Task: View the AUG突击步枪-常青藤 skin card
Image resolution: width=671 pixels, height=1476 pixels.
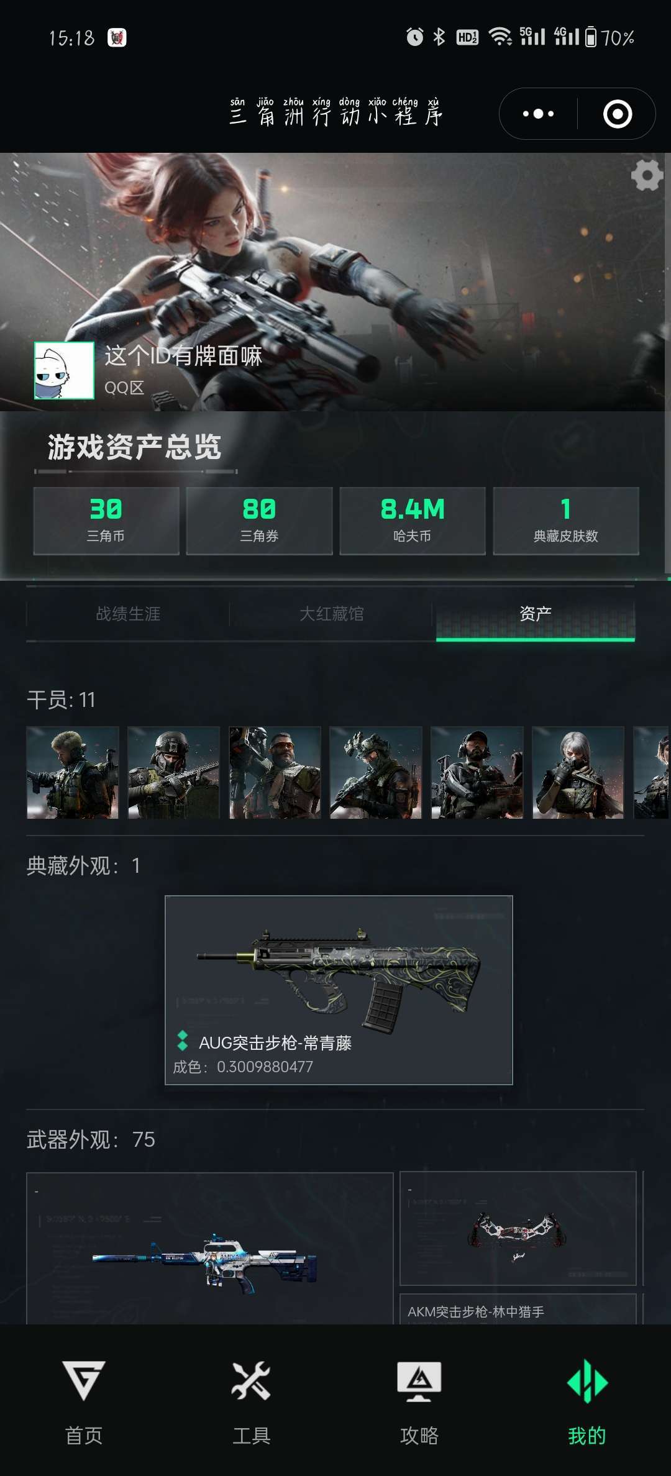Action: pyautogui.click(x=339, y=990)
